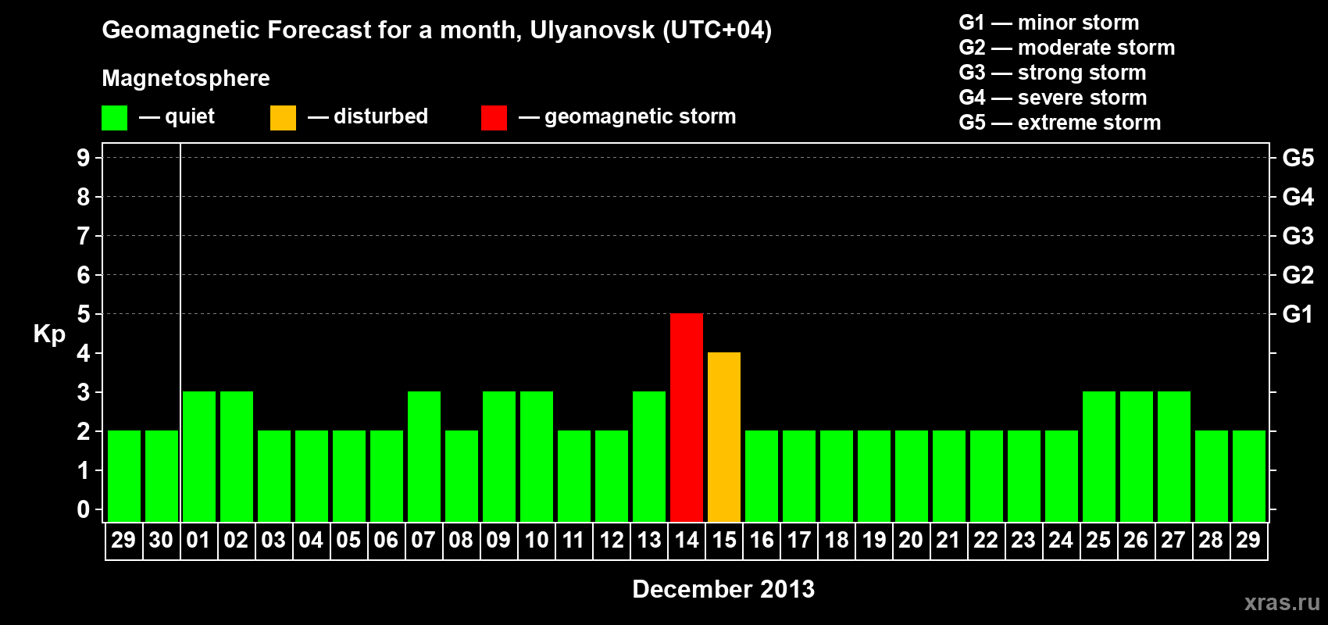Click the 'G1 — minor storm' legend line
This screenshot has width=1328, height=625.
pyautogui.click(x=1049, y=23)
